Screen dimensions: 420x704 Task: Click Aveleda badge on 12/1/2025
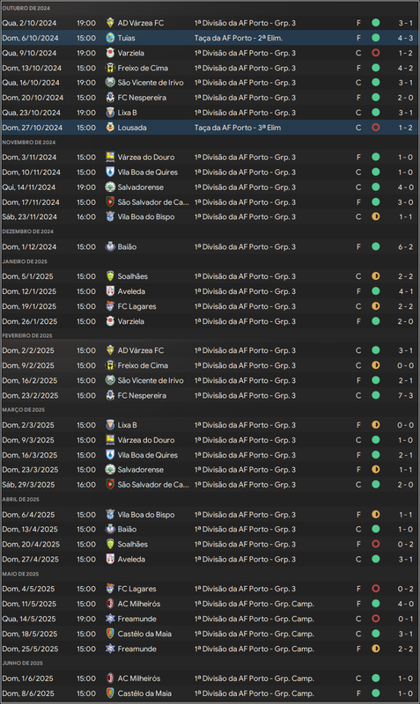click(110, 291)
